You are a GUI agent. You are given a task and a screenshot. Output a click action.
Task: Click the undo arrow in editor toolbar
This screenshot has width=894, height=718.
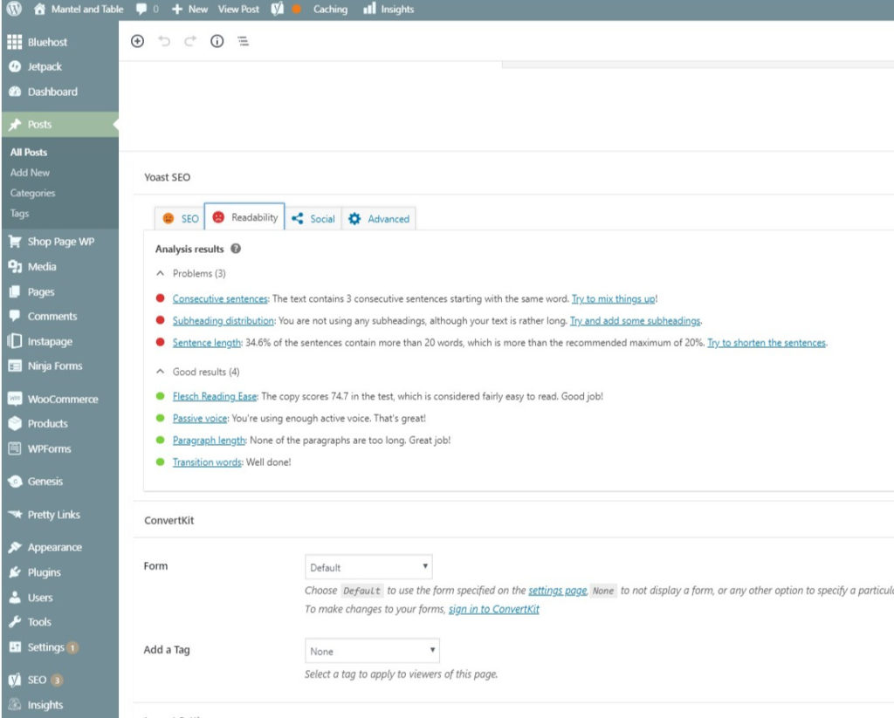(x=164, y=41)
